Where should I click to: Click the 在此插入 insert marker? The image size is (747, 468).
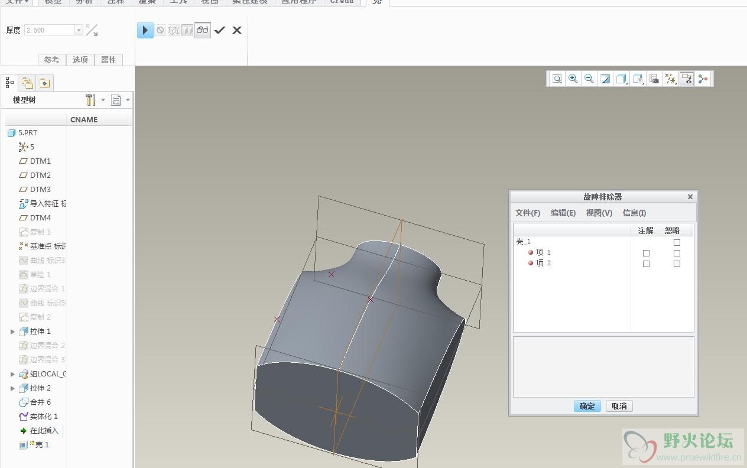pos(39,430)
